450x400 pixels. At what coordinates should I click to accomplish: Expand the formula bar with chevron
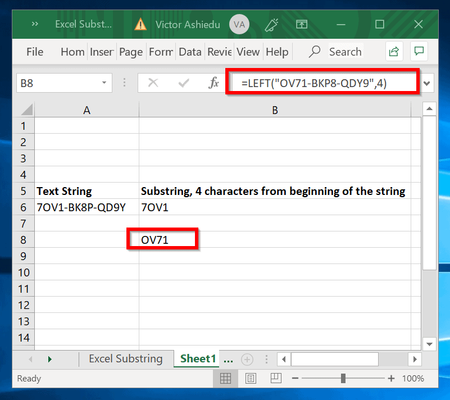[x=428, y=84]
